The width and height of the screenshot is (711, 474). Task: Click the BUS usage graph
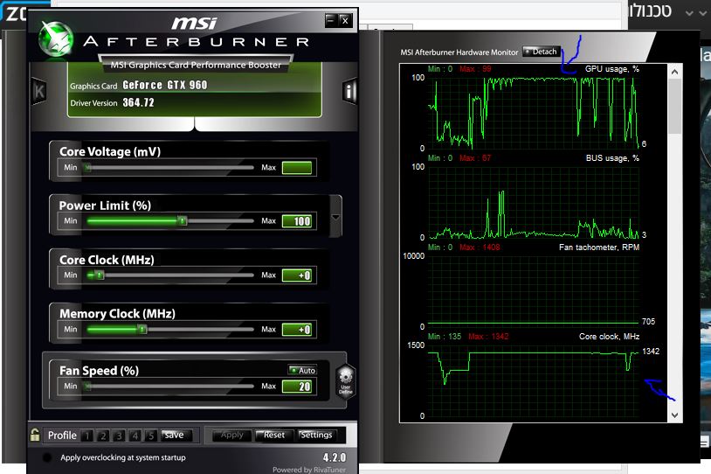click(x=533, y=202)
